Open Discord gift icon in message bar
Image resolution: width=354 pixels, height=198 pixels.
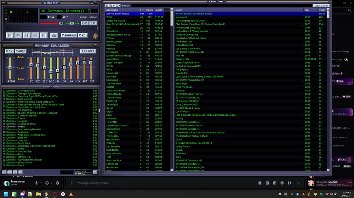(x=260, y=183)
